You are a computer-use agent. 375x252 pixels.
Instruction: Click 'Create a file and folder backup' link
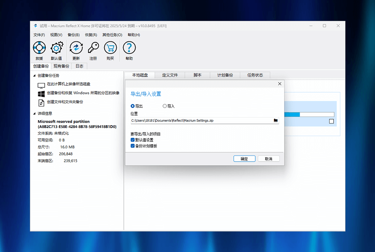65,102
